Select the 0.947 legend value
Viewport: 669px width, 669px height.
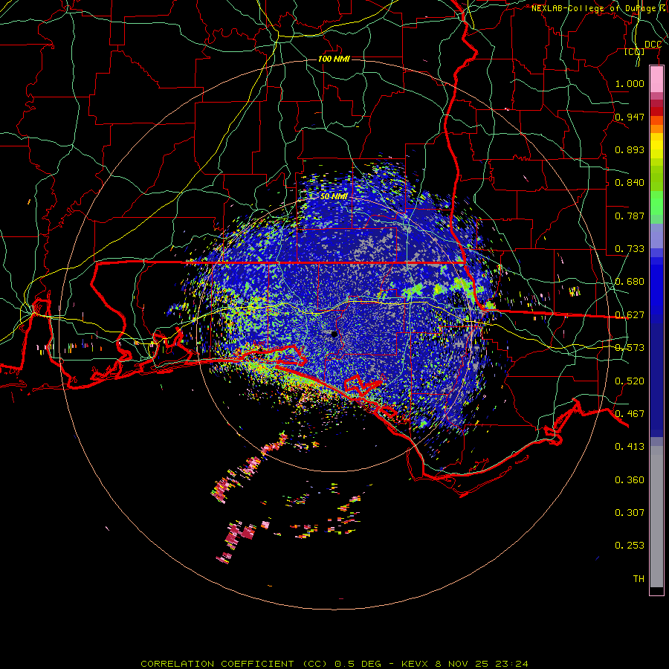coord(630,117)
